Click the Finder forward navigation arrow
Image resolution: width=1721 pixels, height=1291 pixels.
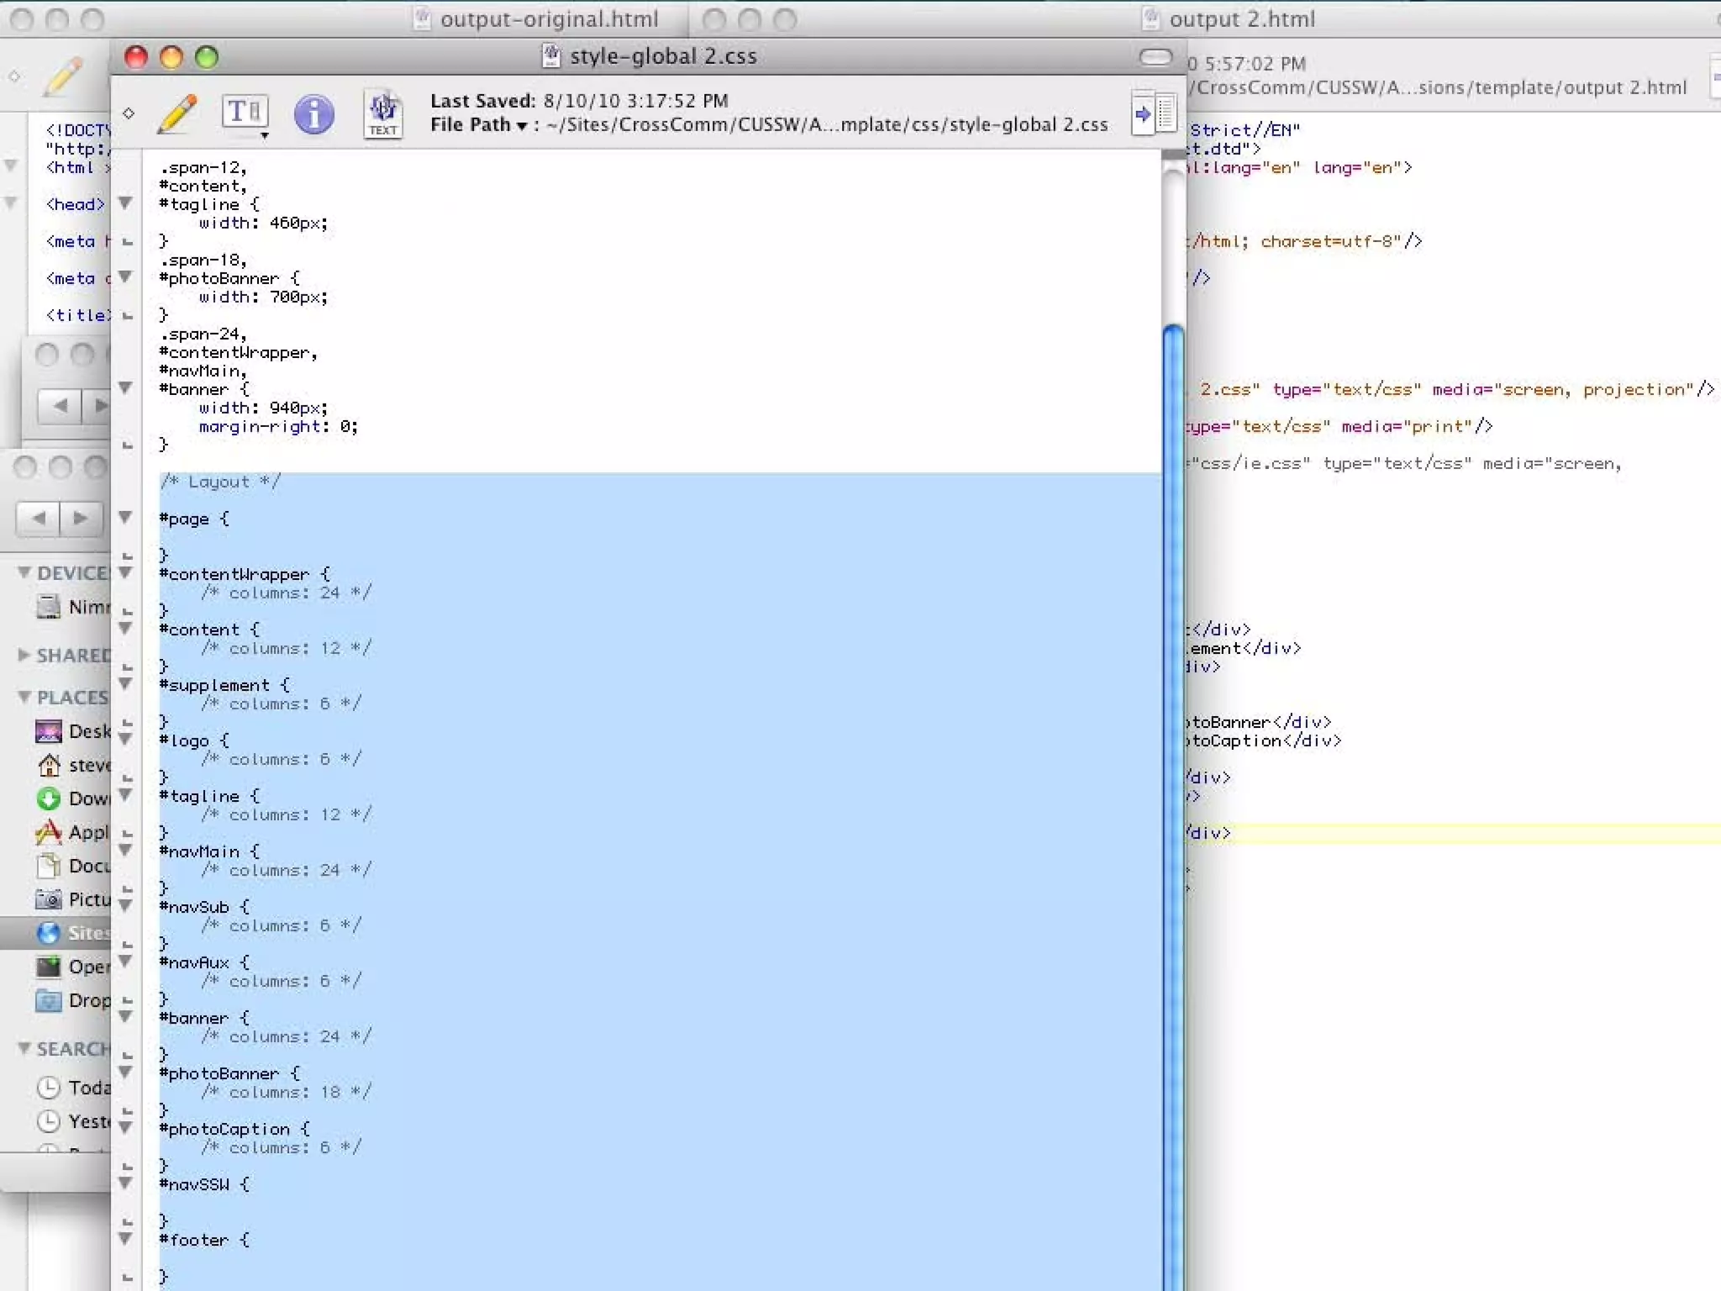pos(81,518)
